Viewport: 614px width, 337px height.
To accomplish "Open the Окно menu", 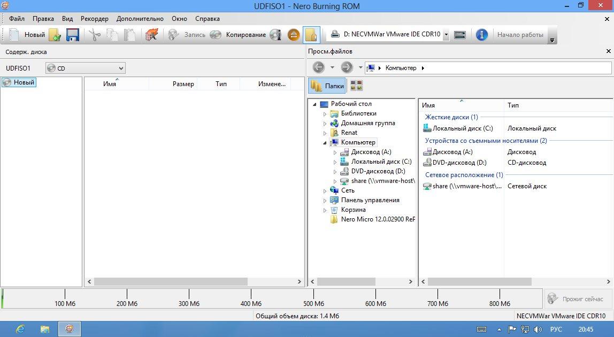I will pos(179,18).
